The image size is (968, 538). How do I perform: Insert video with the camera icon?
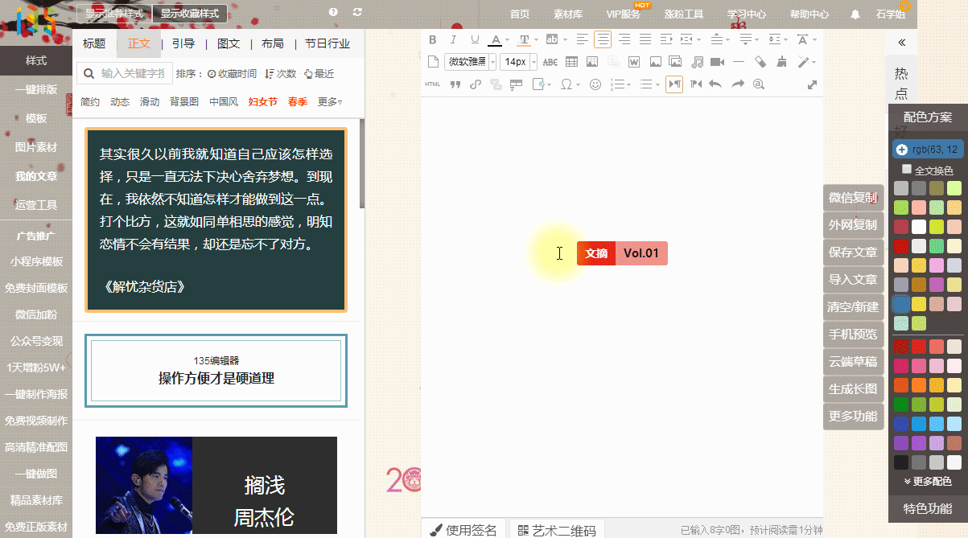click(x=718, y=62)
